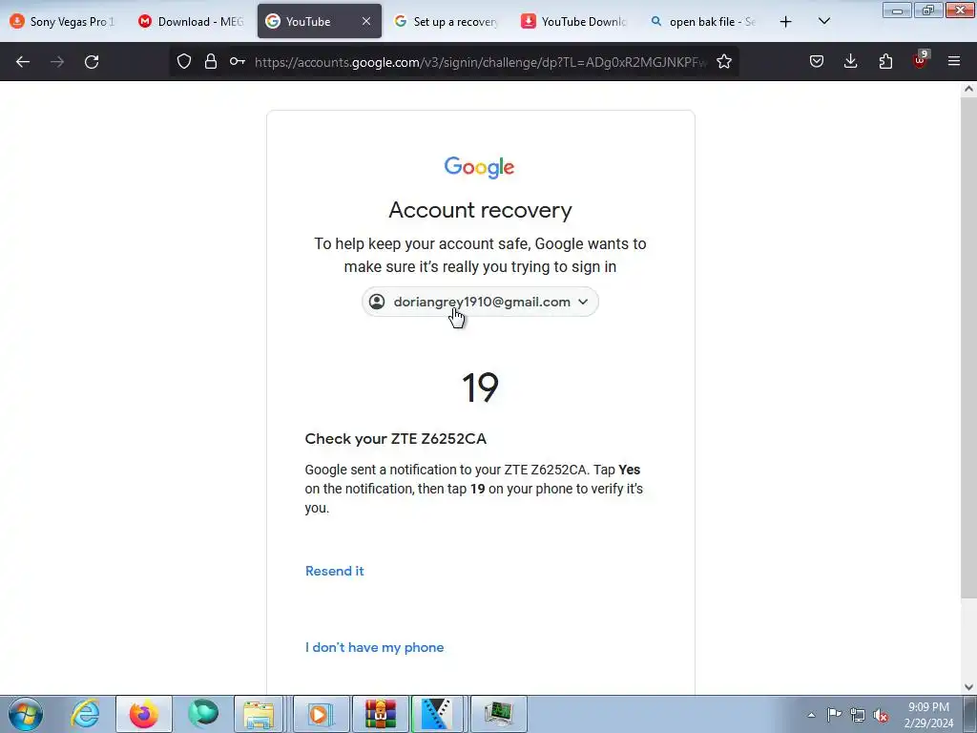The image size is (977, 733).
Task: Click the Google logo
Action: click(x=479, y=167)
